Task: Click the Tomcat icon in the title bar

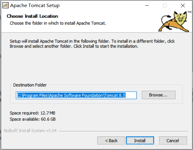Action: pos(6,6)
